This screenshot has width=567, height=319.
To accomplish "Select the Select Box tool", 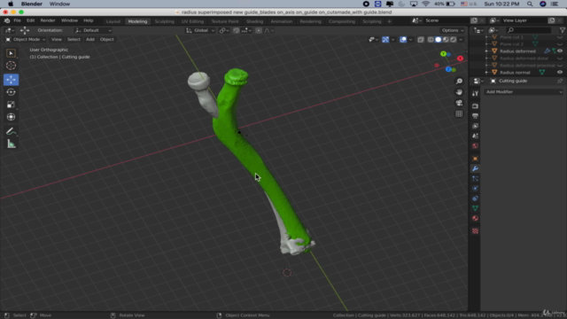I will pyautogui.click(x=11, y=53).
